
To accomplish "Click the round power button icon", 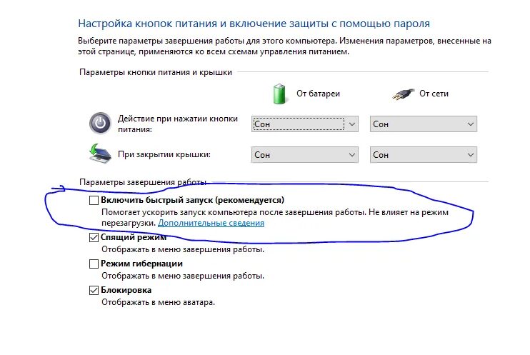I will (100, 123).
